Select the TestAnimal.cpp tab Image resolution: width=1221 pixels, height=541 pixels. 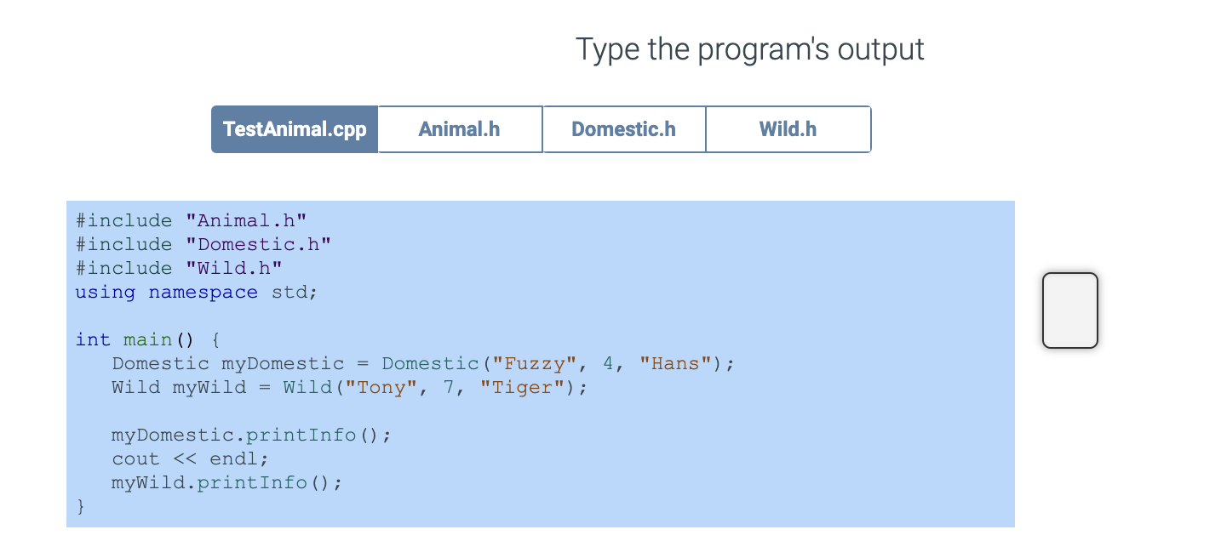[x=295, y=128]
